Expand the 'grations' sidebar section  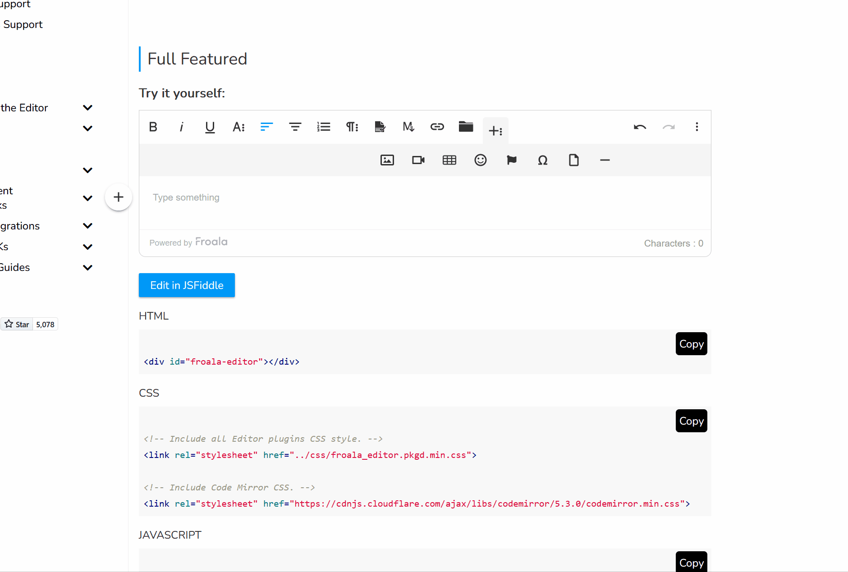88,226
